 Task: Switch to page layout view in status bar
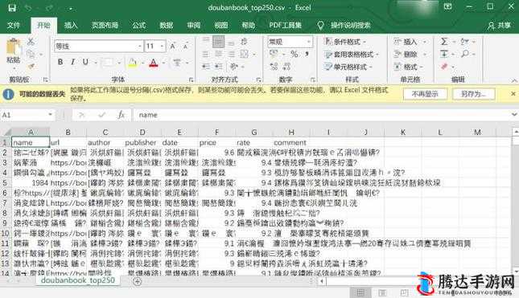[382, 292]
